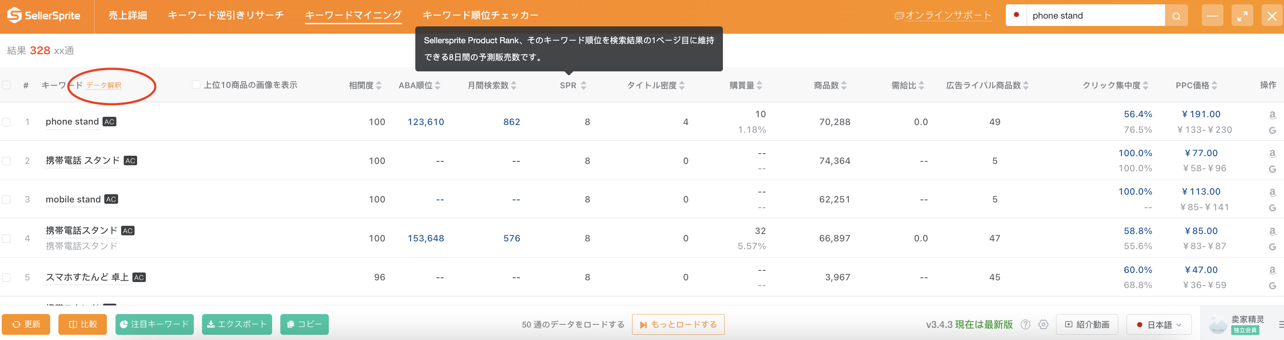Open the hamburger menu at bottom right
Screen dimensions: 1284x340
(1281, 324)
